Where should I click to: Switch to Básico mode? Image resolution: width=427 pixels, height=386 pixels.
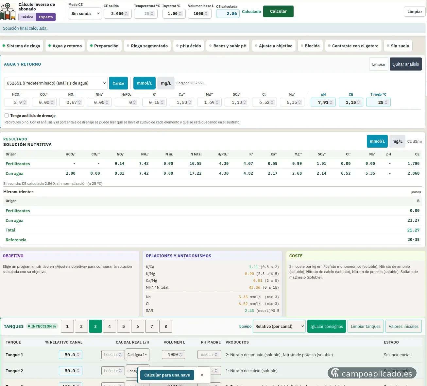tap(27, 17)
